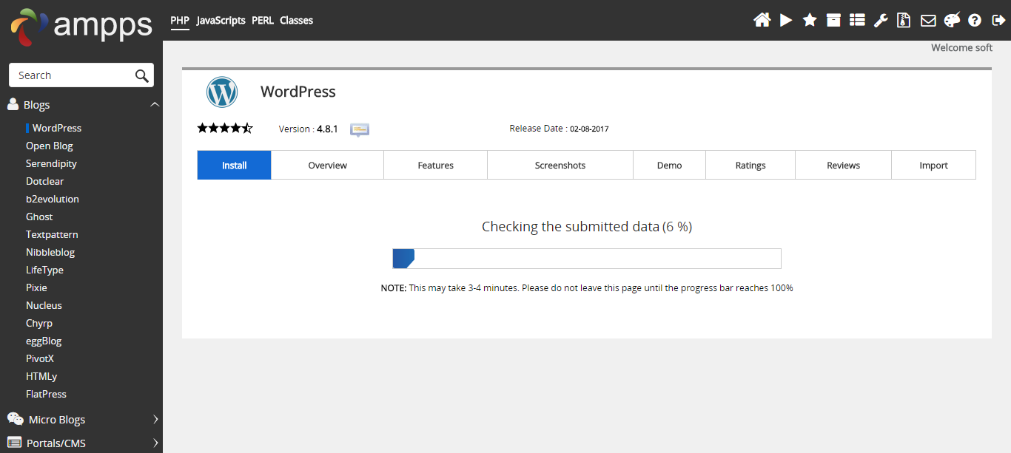
Task: Open the Screenshots tab
Action: click(x=560, y=166)
